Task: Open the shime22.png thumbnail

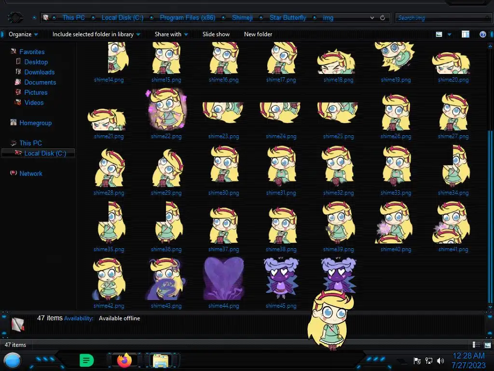Action: point(166,110)
